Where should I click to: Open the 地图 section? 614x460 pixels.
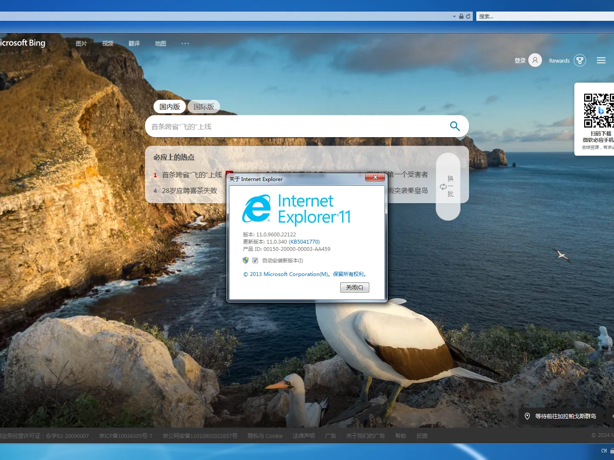[x=160, y=43]
